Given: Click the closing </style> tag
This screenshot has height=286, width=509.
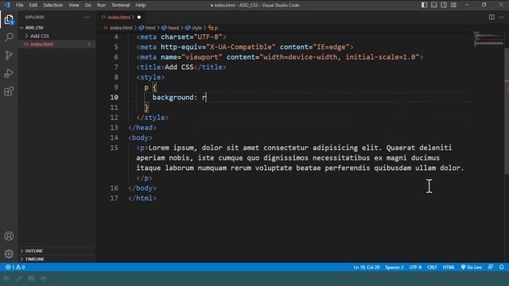Looking at the screenshot, I should click(x=153, y=118).
